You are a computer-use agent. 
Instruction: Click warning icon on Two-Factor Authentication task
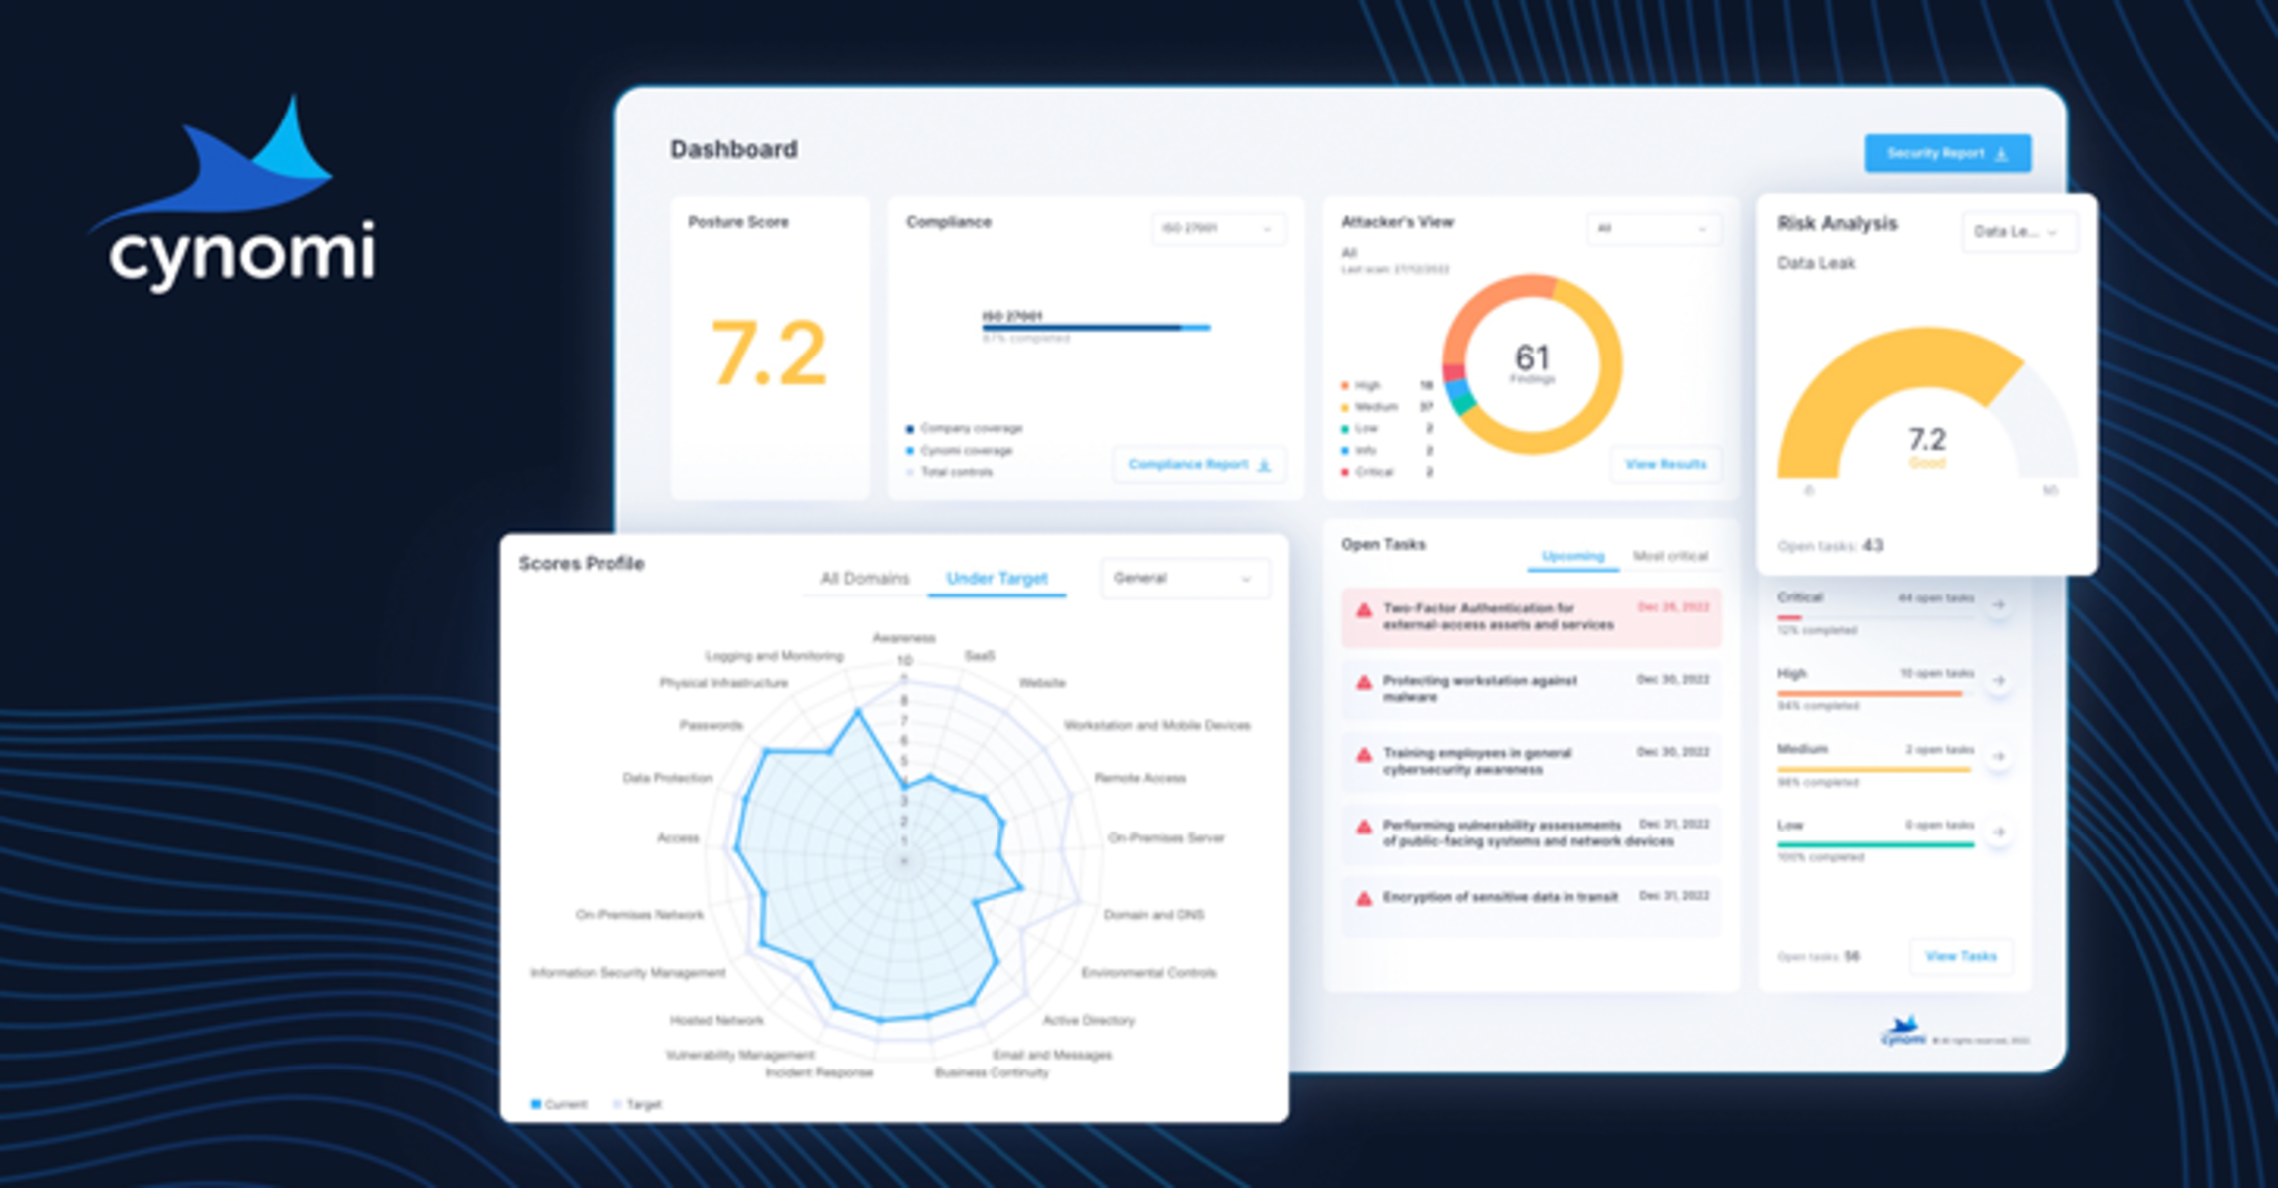(1364, 611)
